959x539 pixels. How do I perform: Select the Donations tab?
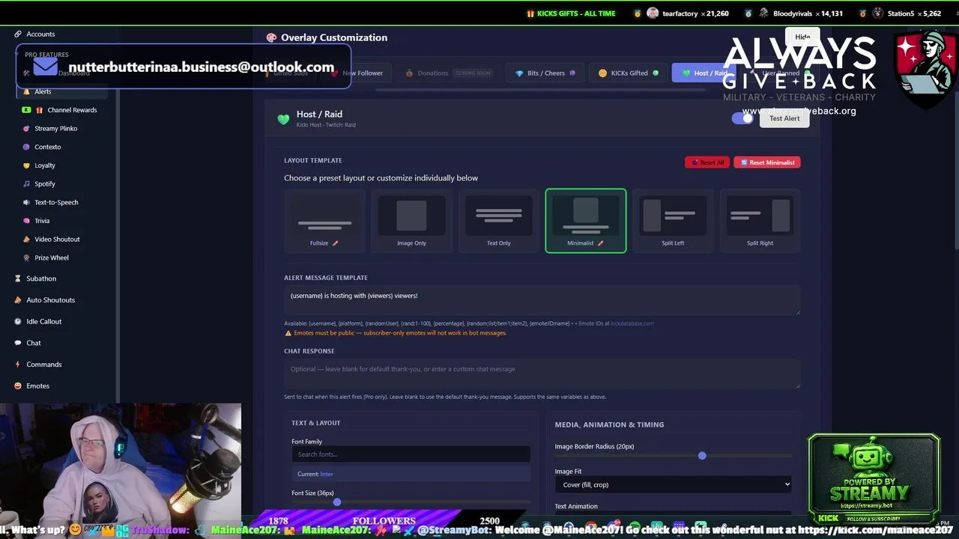tap(448, 73)
